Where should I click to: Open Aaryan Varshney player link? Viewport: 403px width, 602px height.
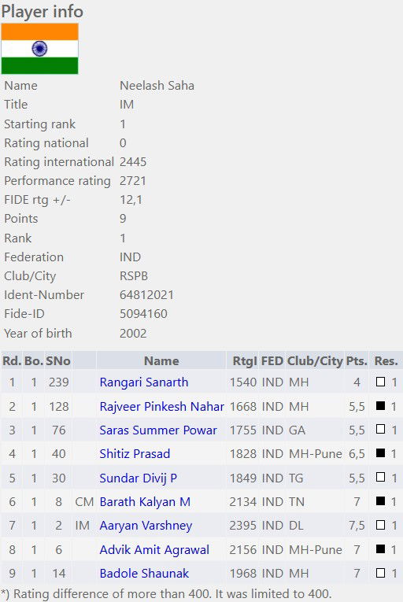[x=146, y=526]
